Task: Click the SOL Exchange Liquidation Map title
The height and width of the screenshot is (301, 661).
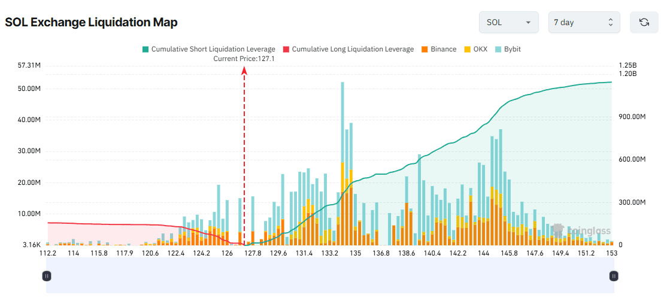Action: [x=91, y=22]
